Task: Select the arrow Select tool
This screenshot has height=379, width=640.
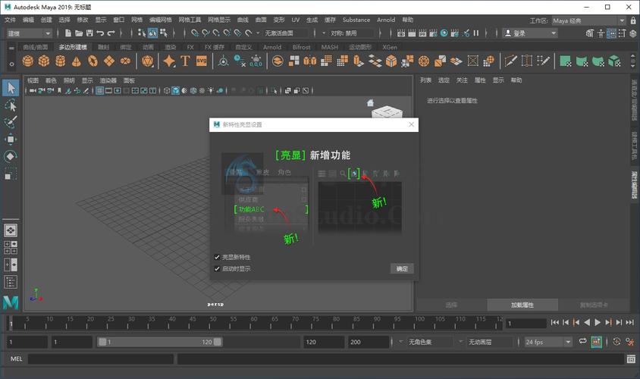Action: [11, 89]
